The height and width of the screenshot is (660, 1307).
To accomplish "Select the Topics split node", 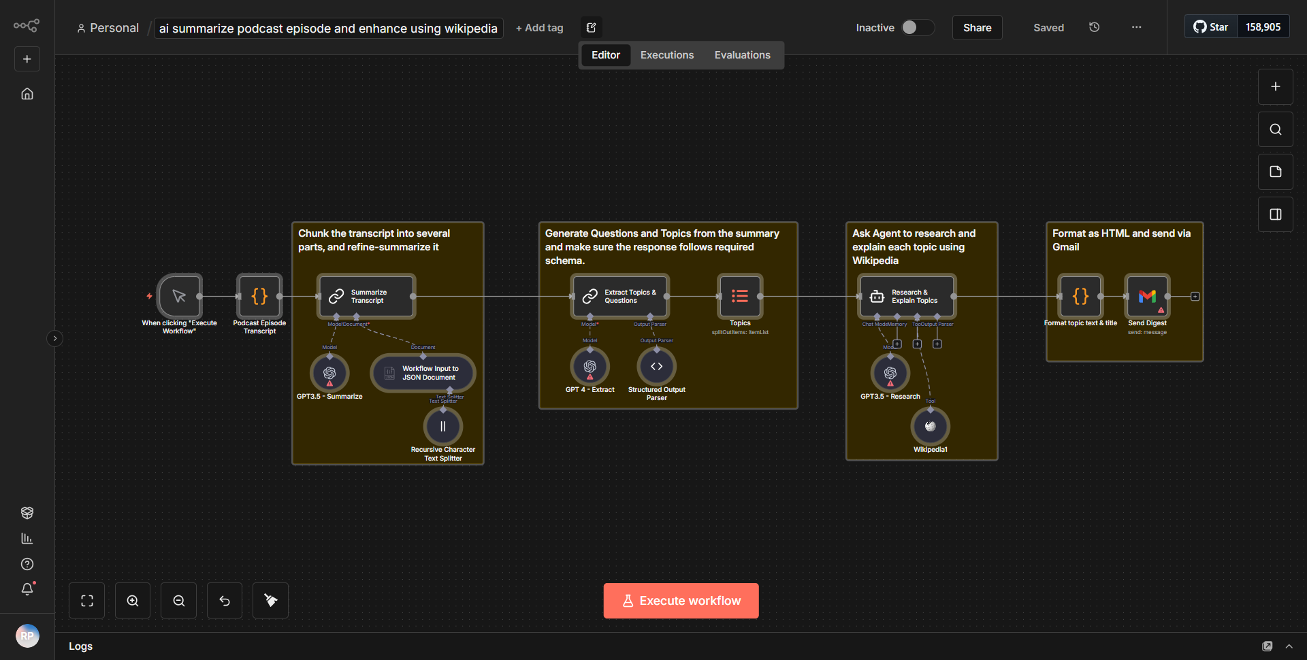I will (x=740, y=296).
